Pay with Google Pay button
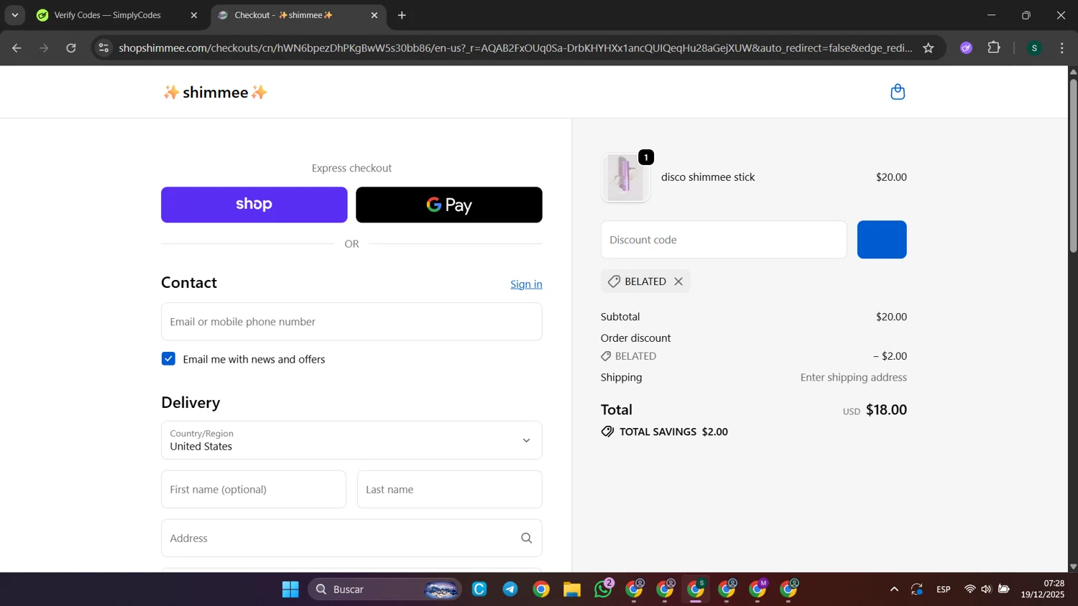Image resolution: width=1078 pixels, height=606 pixels. coord(448,205)
